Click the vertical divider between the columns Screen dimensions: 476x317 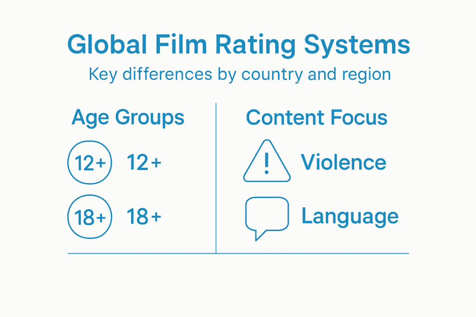[216, 186]
